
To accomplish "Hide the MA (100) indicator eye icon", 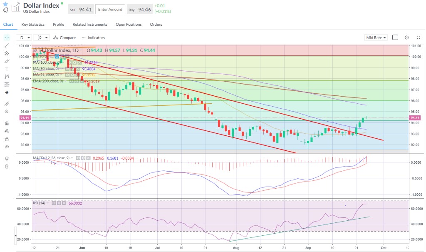I will point(69,62).
